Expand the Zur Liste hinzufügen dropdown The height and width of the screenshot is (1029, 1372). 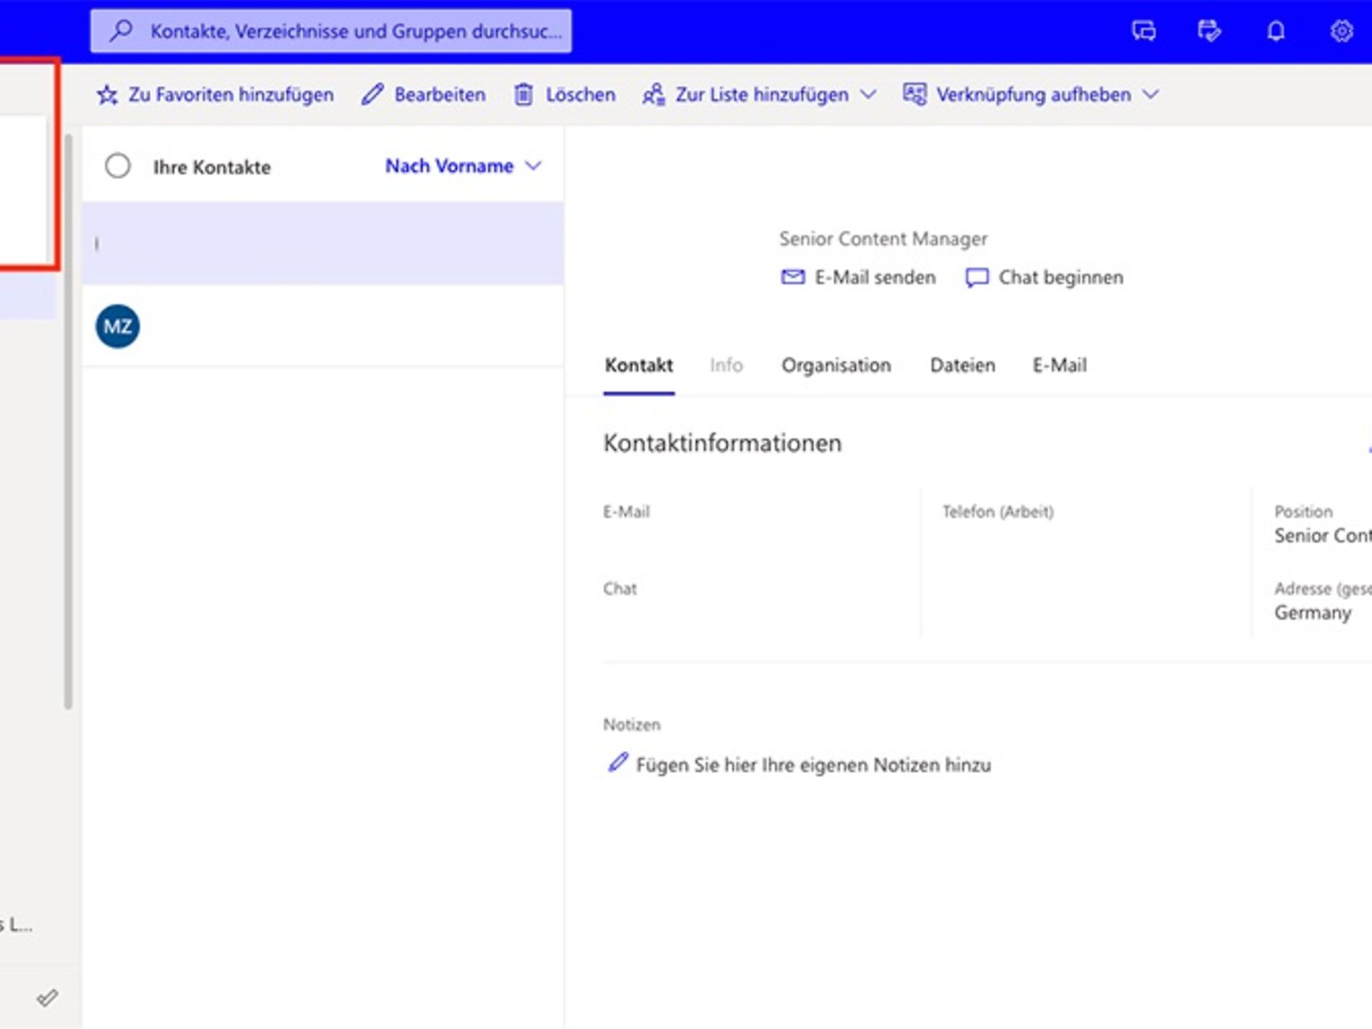870,94
